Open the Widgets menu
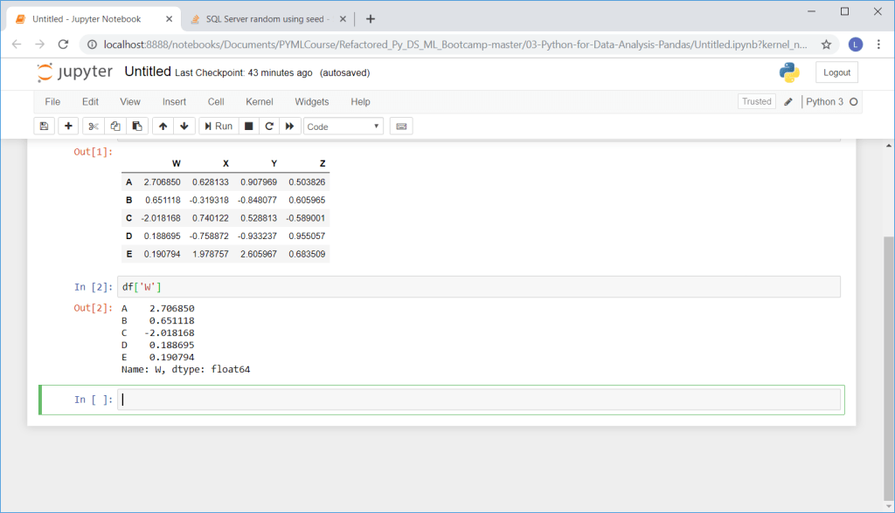895x513 pixels. (312, 102)
